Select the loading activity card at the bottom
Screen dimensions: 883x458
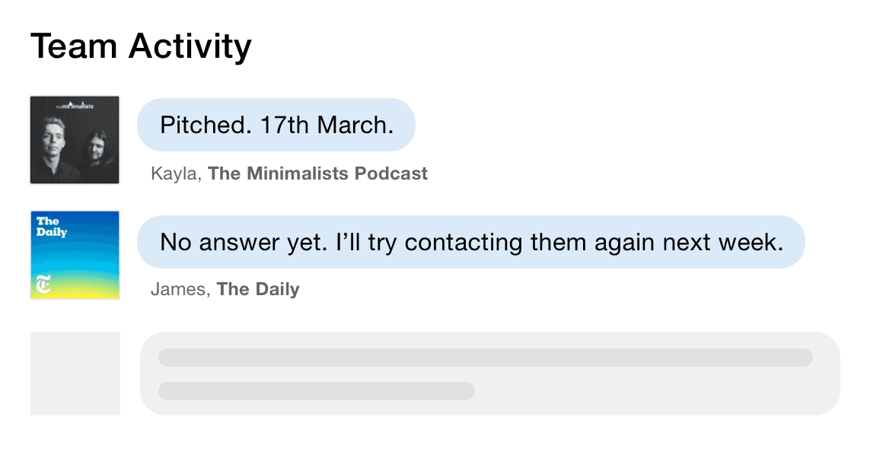click(489, 373)
